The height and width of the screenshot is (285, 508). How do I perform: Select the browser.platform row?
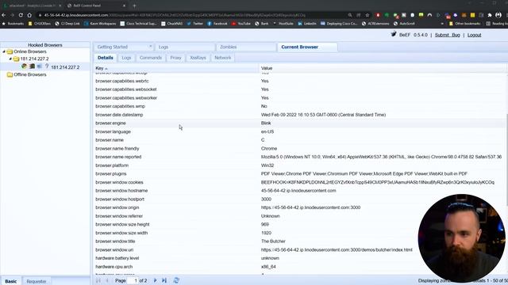tap(300, 165)
